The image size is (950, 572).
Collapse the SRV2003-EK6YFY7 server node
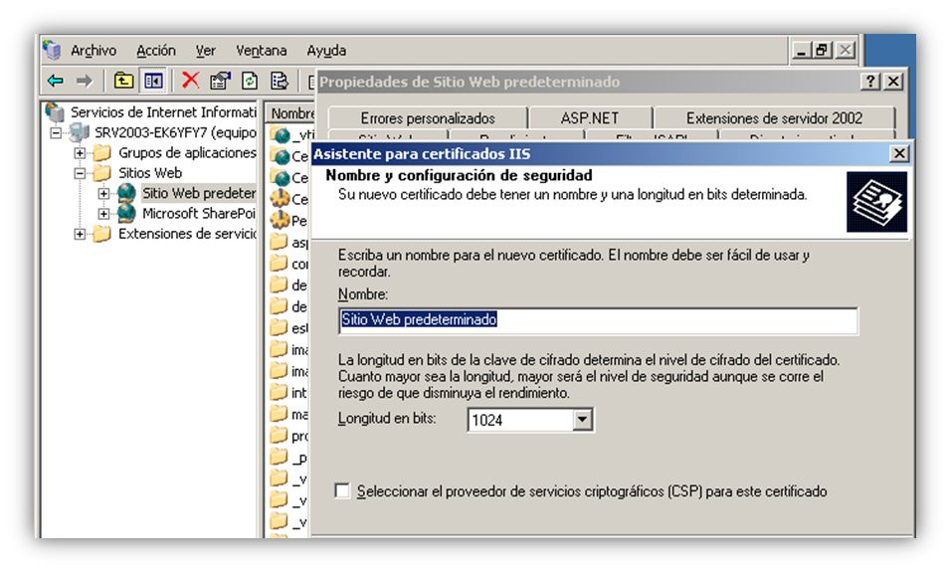(x=56, y=132)
